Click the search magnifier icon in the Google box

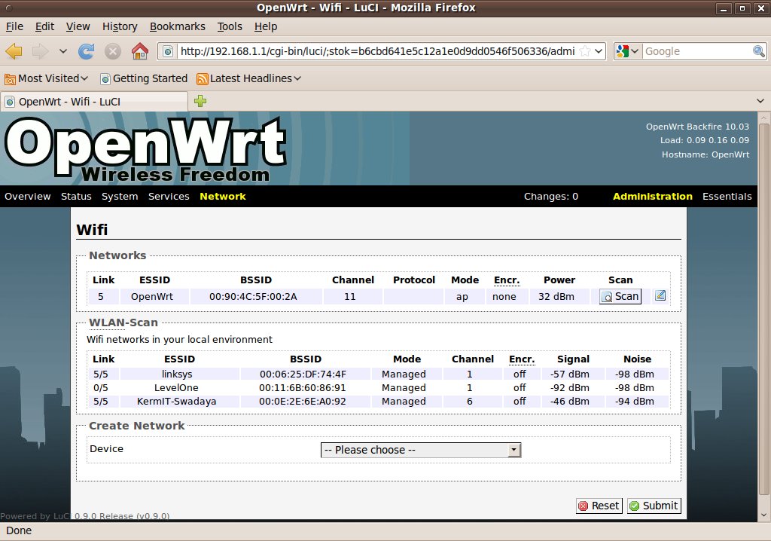[x=759, y=51]
